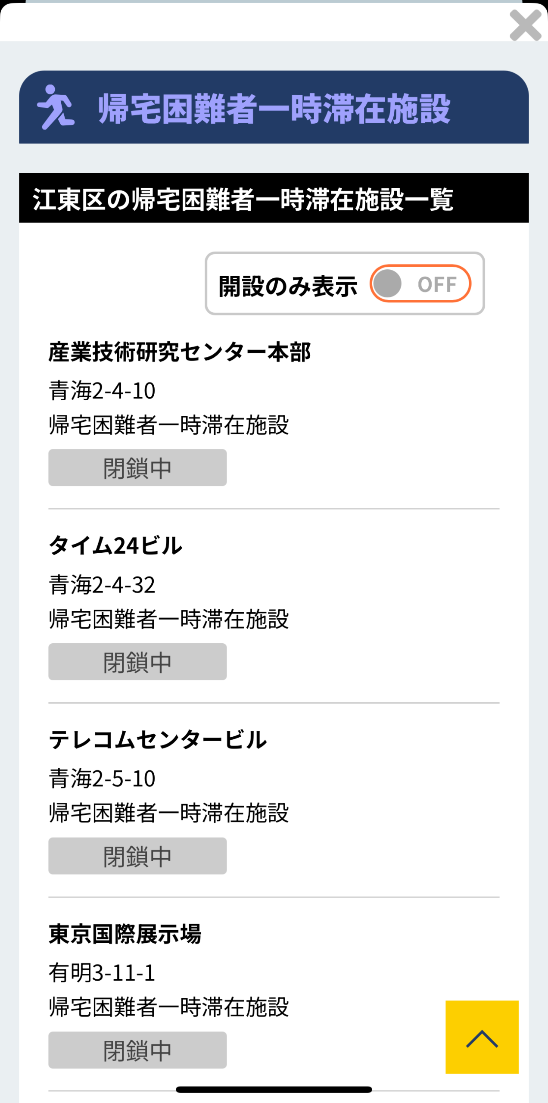Tap 閉鎖中 status under タイム24ビル

(x=137, y=662)
